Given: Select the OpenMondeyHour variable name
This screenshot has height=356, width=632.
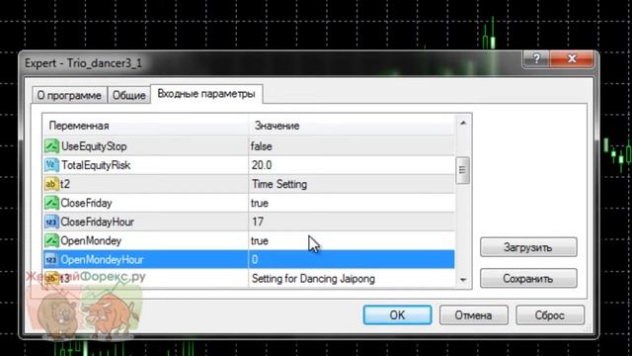Looking at the screenshot, I should click(x=102, y=259).
